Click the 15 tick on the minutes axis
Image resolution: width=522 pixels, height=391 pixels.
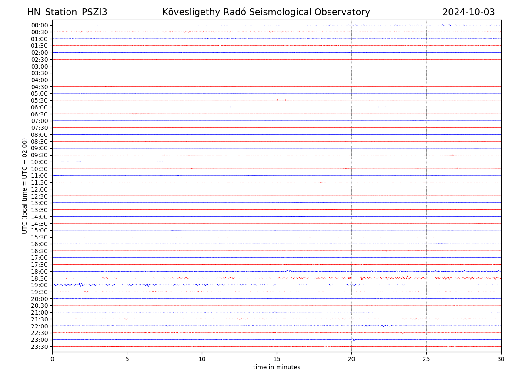click(277, 359)
